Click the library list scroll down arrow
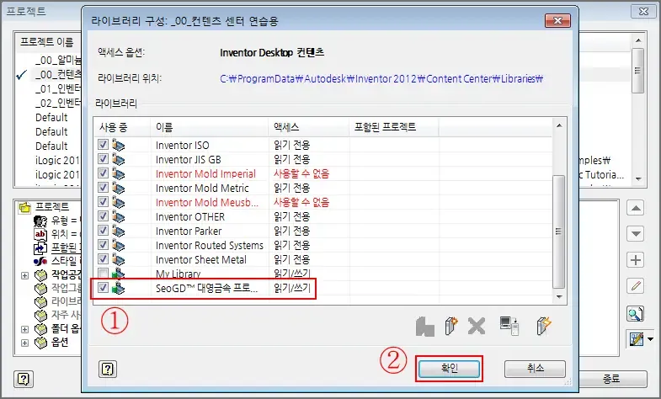The height and width of the screenshot is (399, 661). point(559,296)
